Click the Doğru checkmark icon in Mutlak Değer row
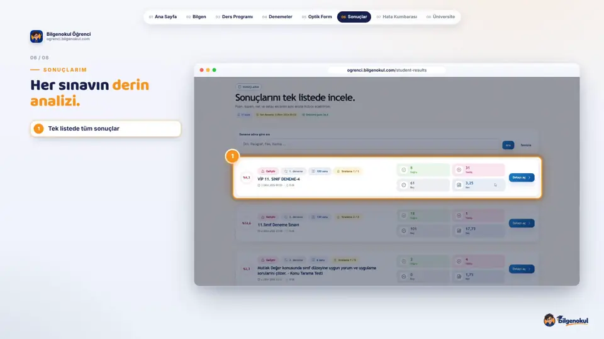Viewport: 604px width, 339px height. pyautogui.click(x=404, y=261)
